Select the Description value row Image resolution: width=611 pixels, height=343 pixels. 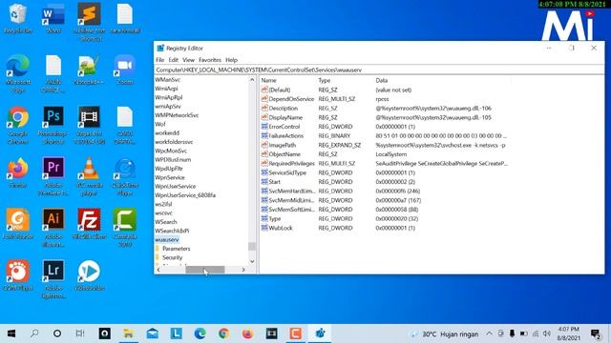(x=385, y=108)
